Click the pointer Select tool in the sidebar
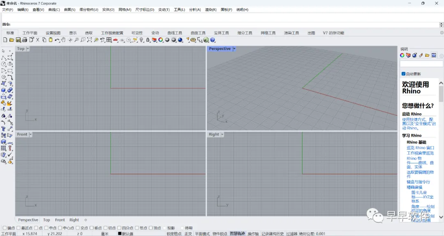 (3, 51)
